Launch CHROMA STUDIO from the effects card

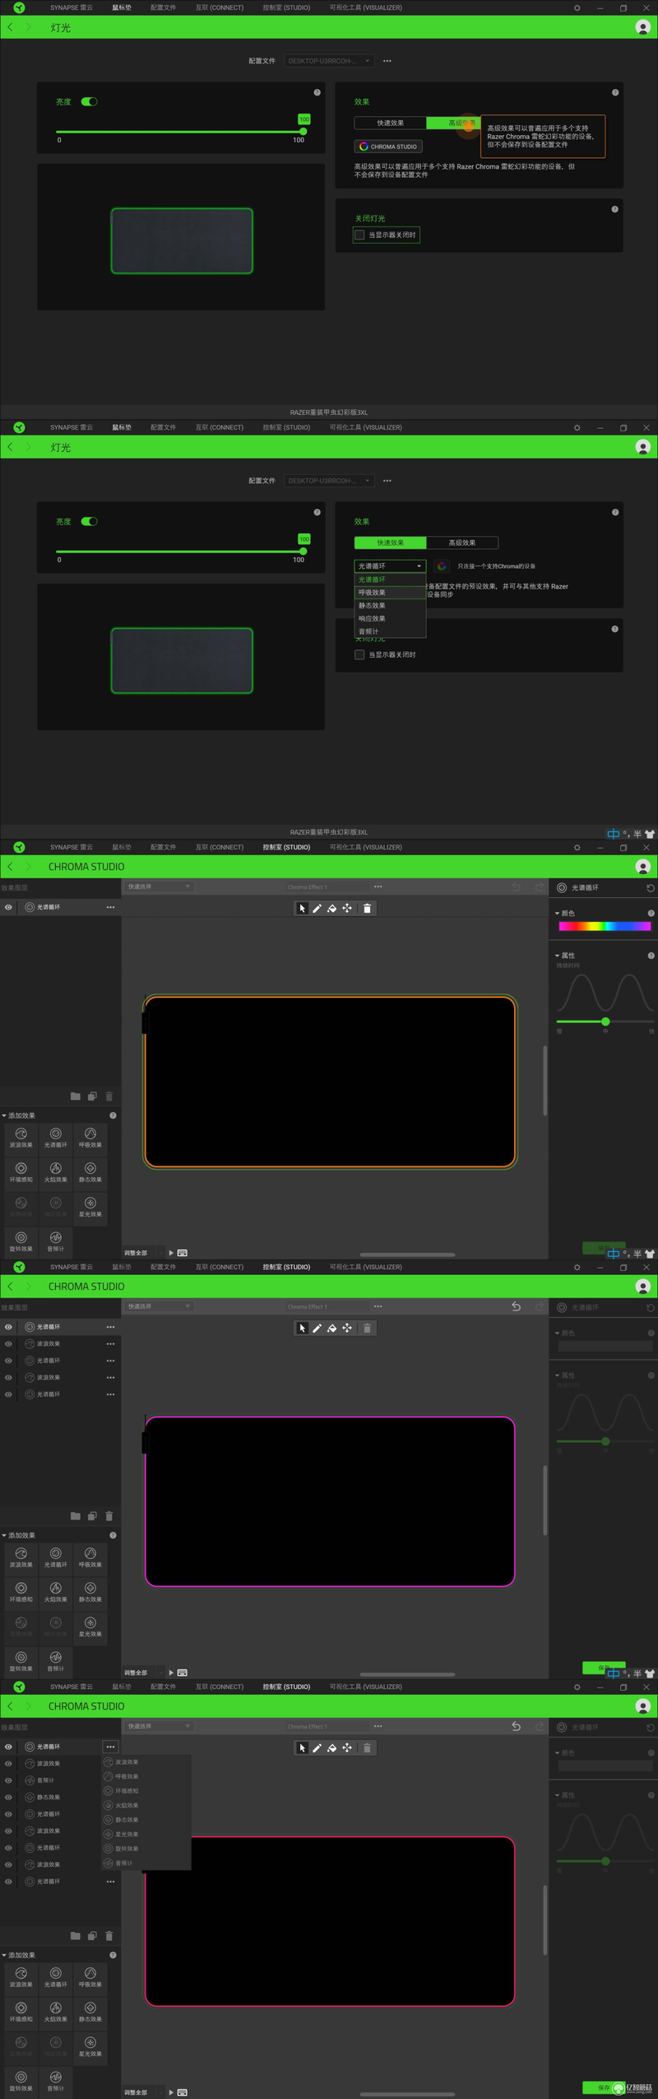[388, 147]
